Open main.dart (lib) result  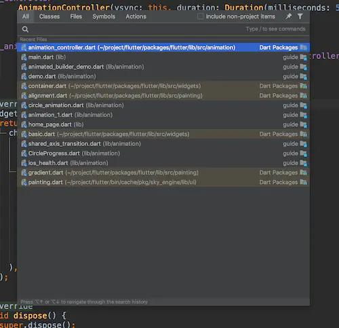(163, 57)
